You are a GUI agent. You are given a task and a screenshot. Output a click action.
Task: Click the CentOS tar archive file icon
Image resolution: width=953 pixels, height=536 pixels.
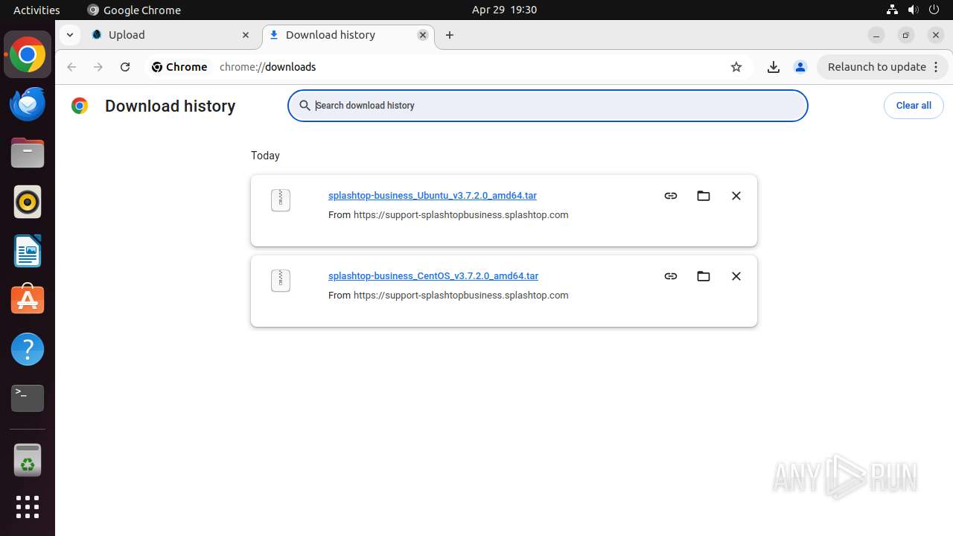tap(281, 281)
